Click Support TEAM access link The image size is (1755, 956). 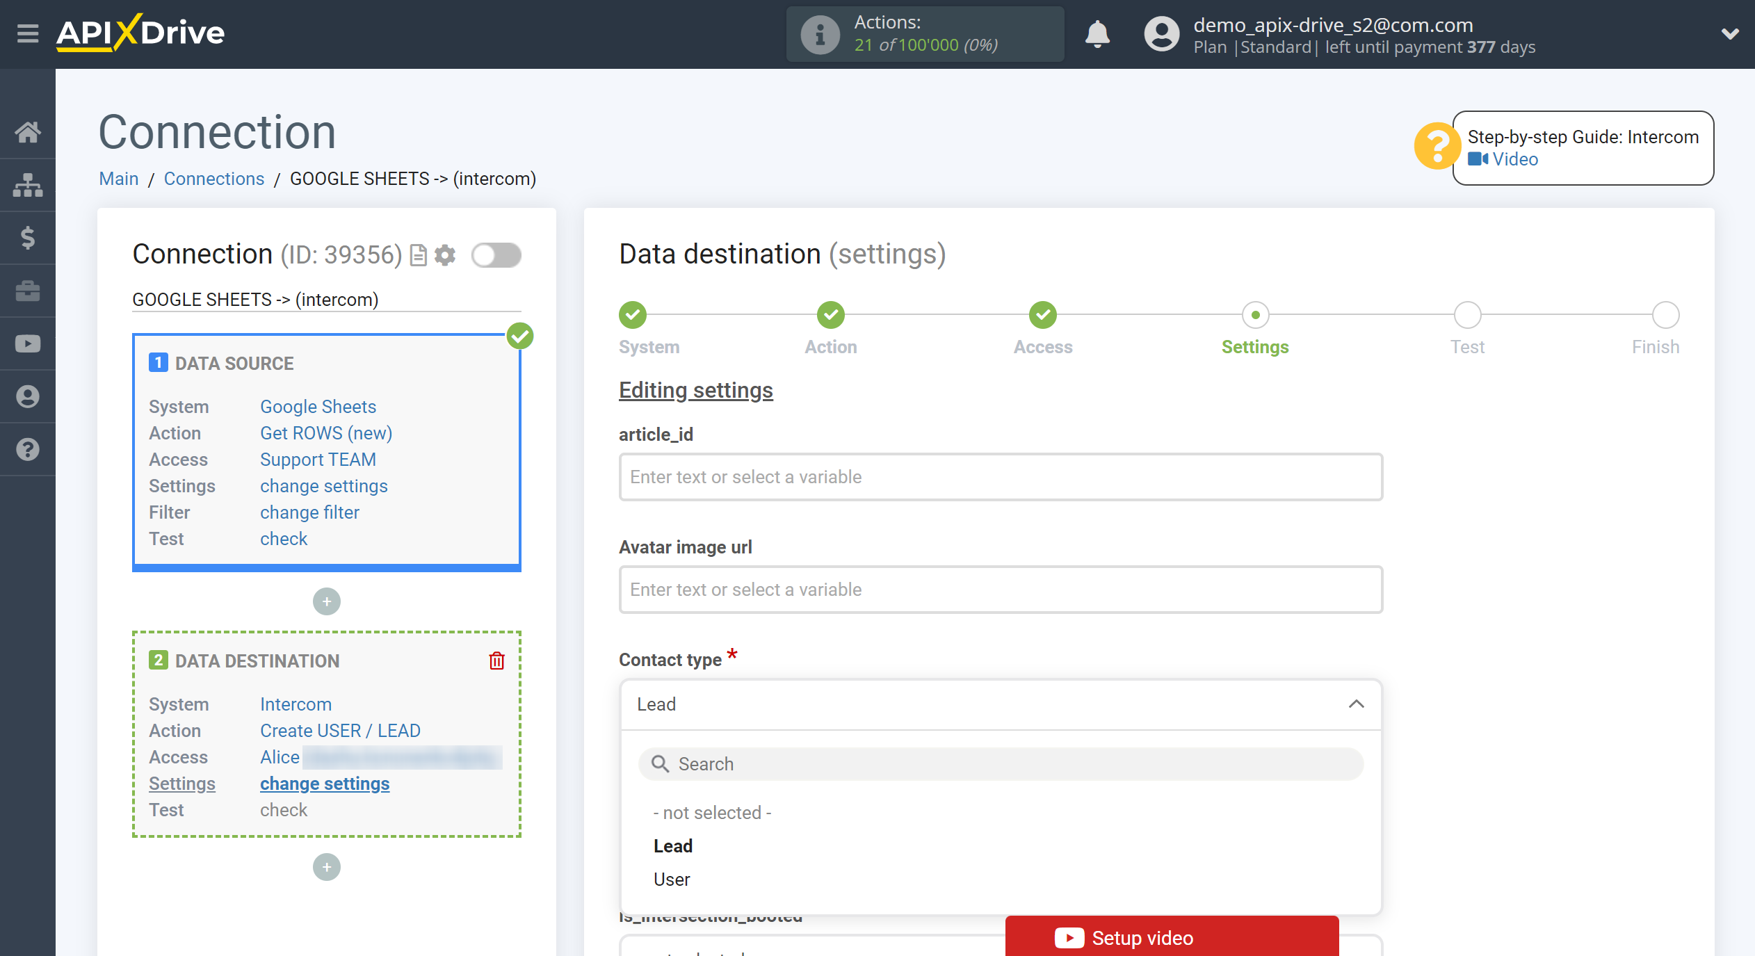(x=318, y=460)
